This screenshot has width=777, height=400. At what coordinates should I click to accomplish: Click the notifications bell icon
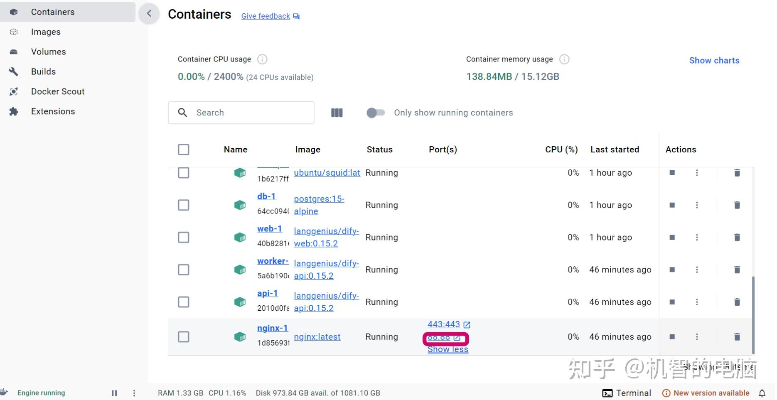[x=762, y=393]
